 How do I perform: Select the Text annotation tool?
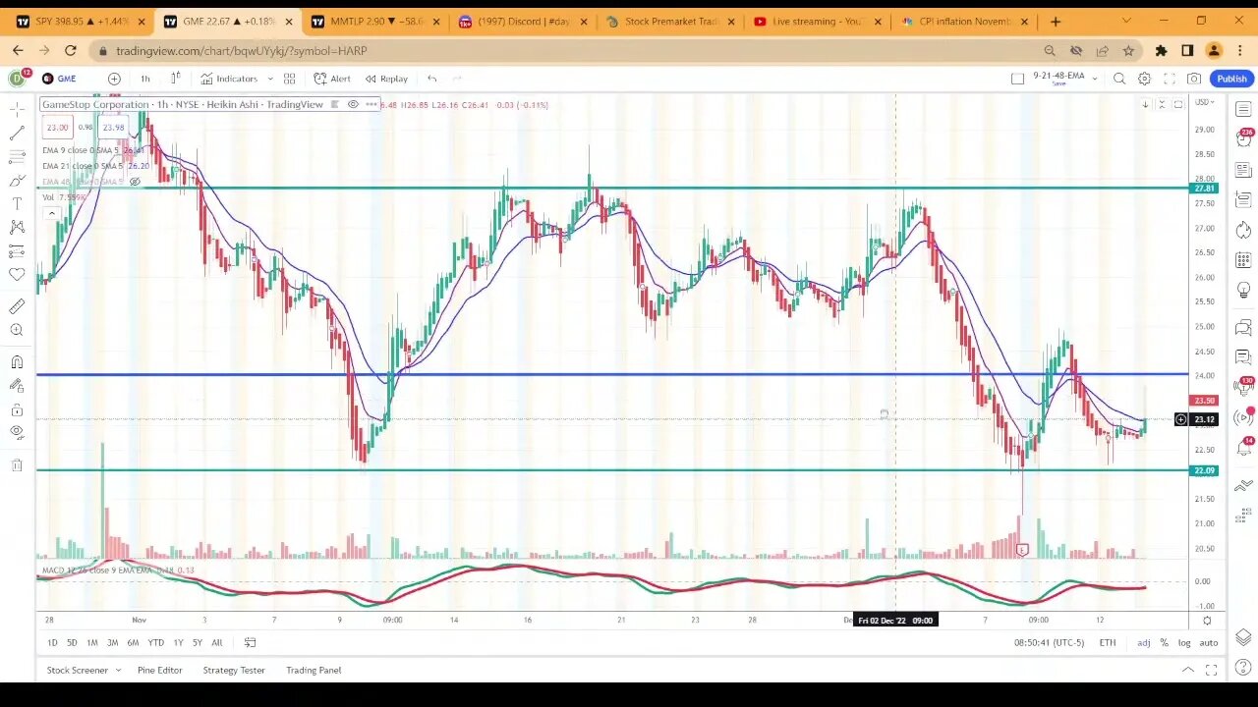[x=17, y=203]
